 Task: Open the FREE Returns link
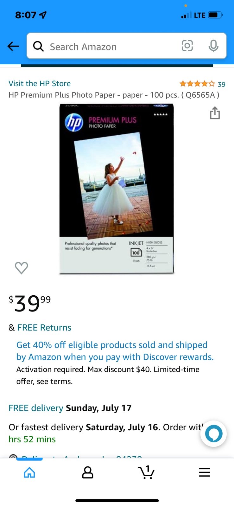click(x=44, y=327)
